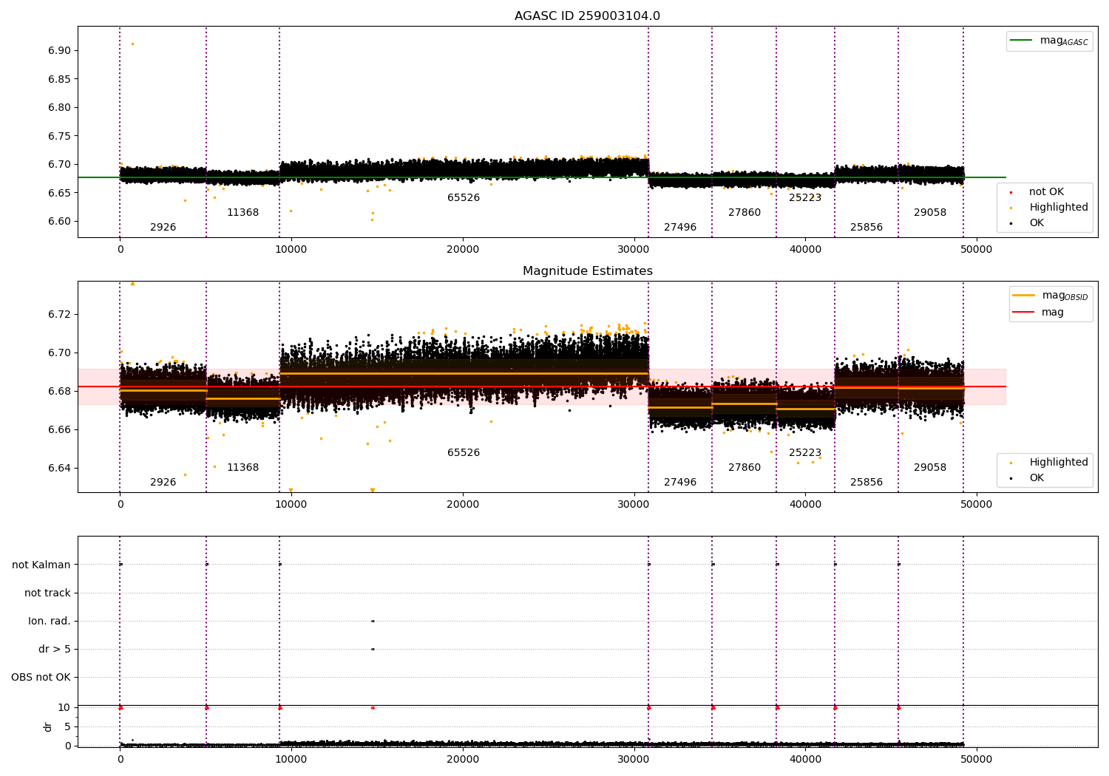
Task: Click the red line sample next to 'mag'
Action: pyautogui.click(x=1023, y=313)
